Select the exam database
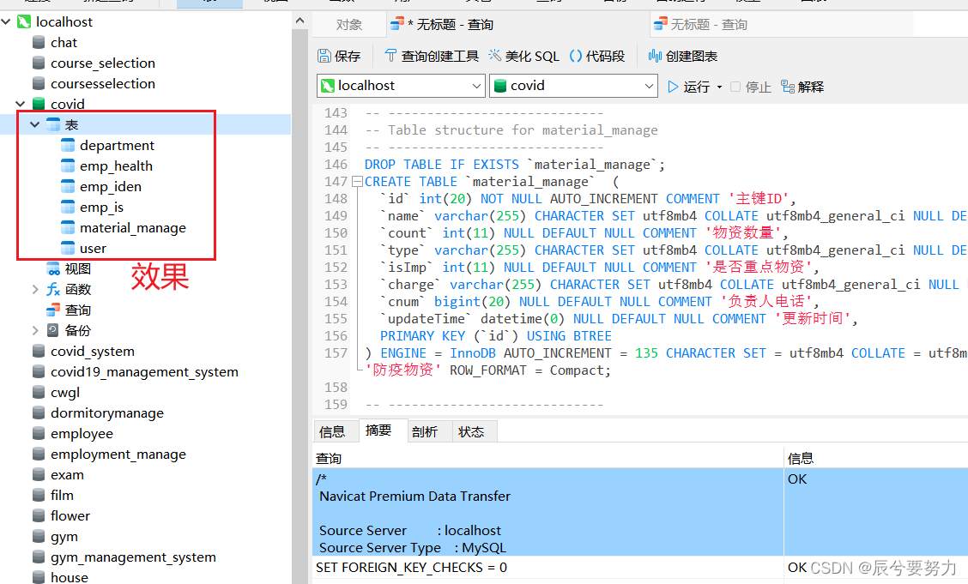The image size is (968, 584). coord(67,475)
